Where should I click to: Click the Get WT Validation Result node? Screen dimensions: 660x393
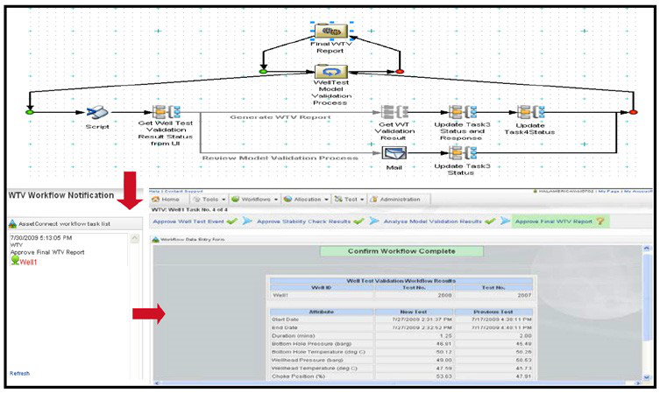point(393,113)
